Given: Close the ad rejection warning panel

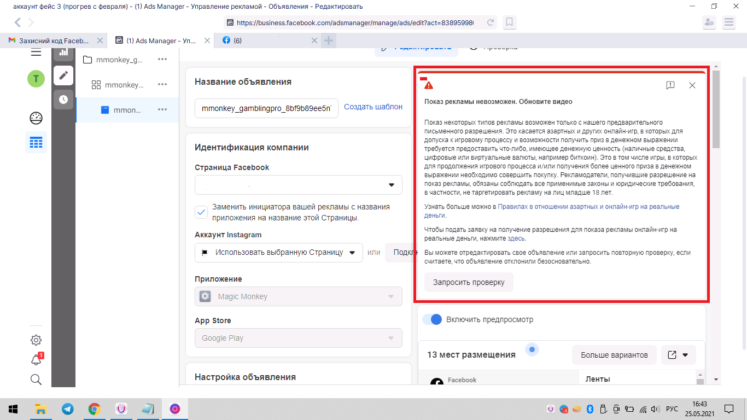Looking at the screenshot, I should tap(692, 85).
